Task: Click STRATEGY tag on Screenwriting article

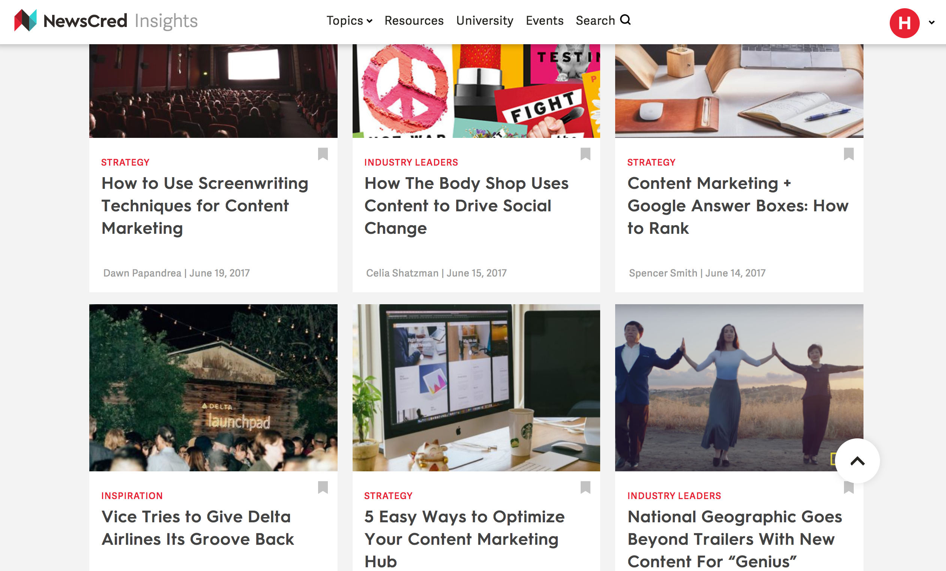Action: (125, 162)
